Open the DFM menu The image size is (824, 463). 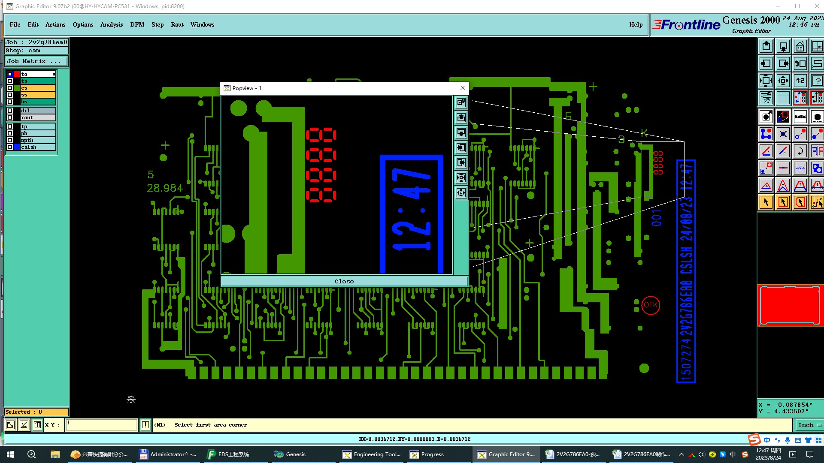137,24
